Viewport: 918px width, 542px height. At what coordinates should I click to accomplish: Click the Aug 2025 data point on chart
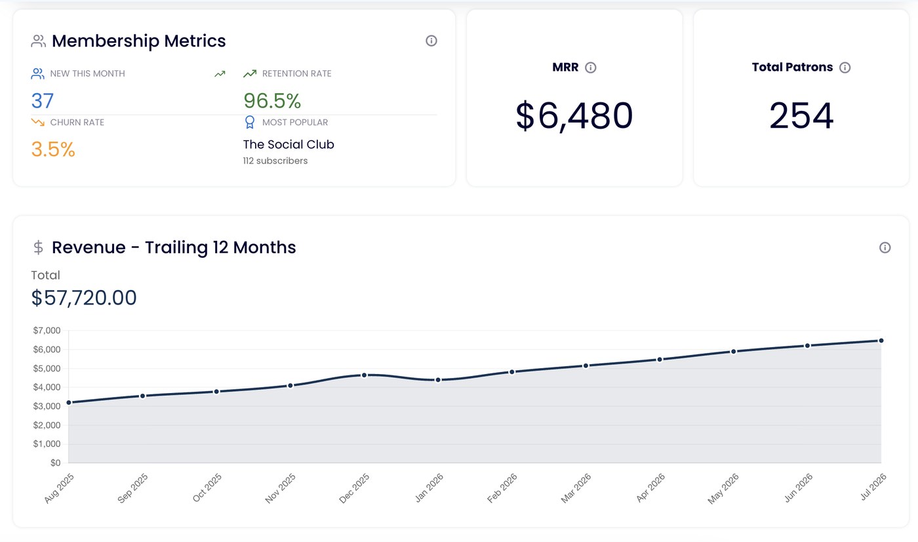[x=69, y=402]
